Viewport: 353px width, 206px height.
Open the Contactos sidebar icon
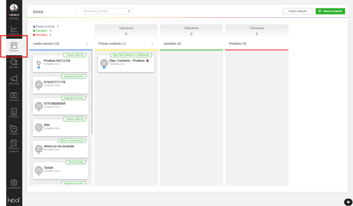click(x=14, y=97)
